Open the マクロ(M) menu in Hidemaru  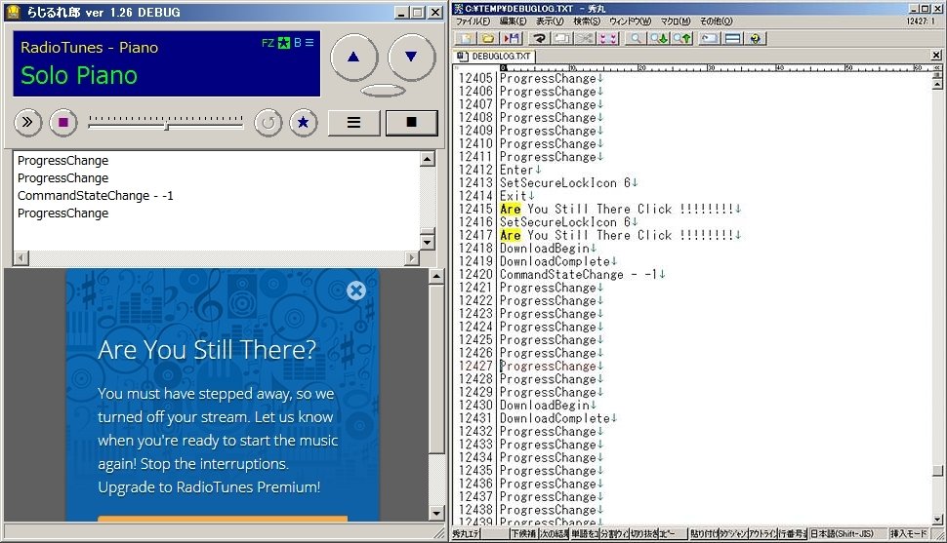pos(676,21)
